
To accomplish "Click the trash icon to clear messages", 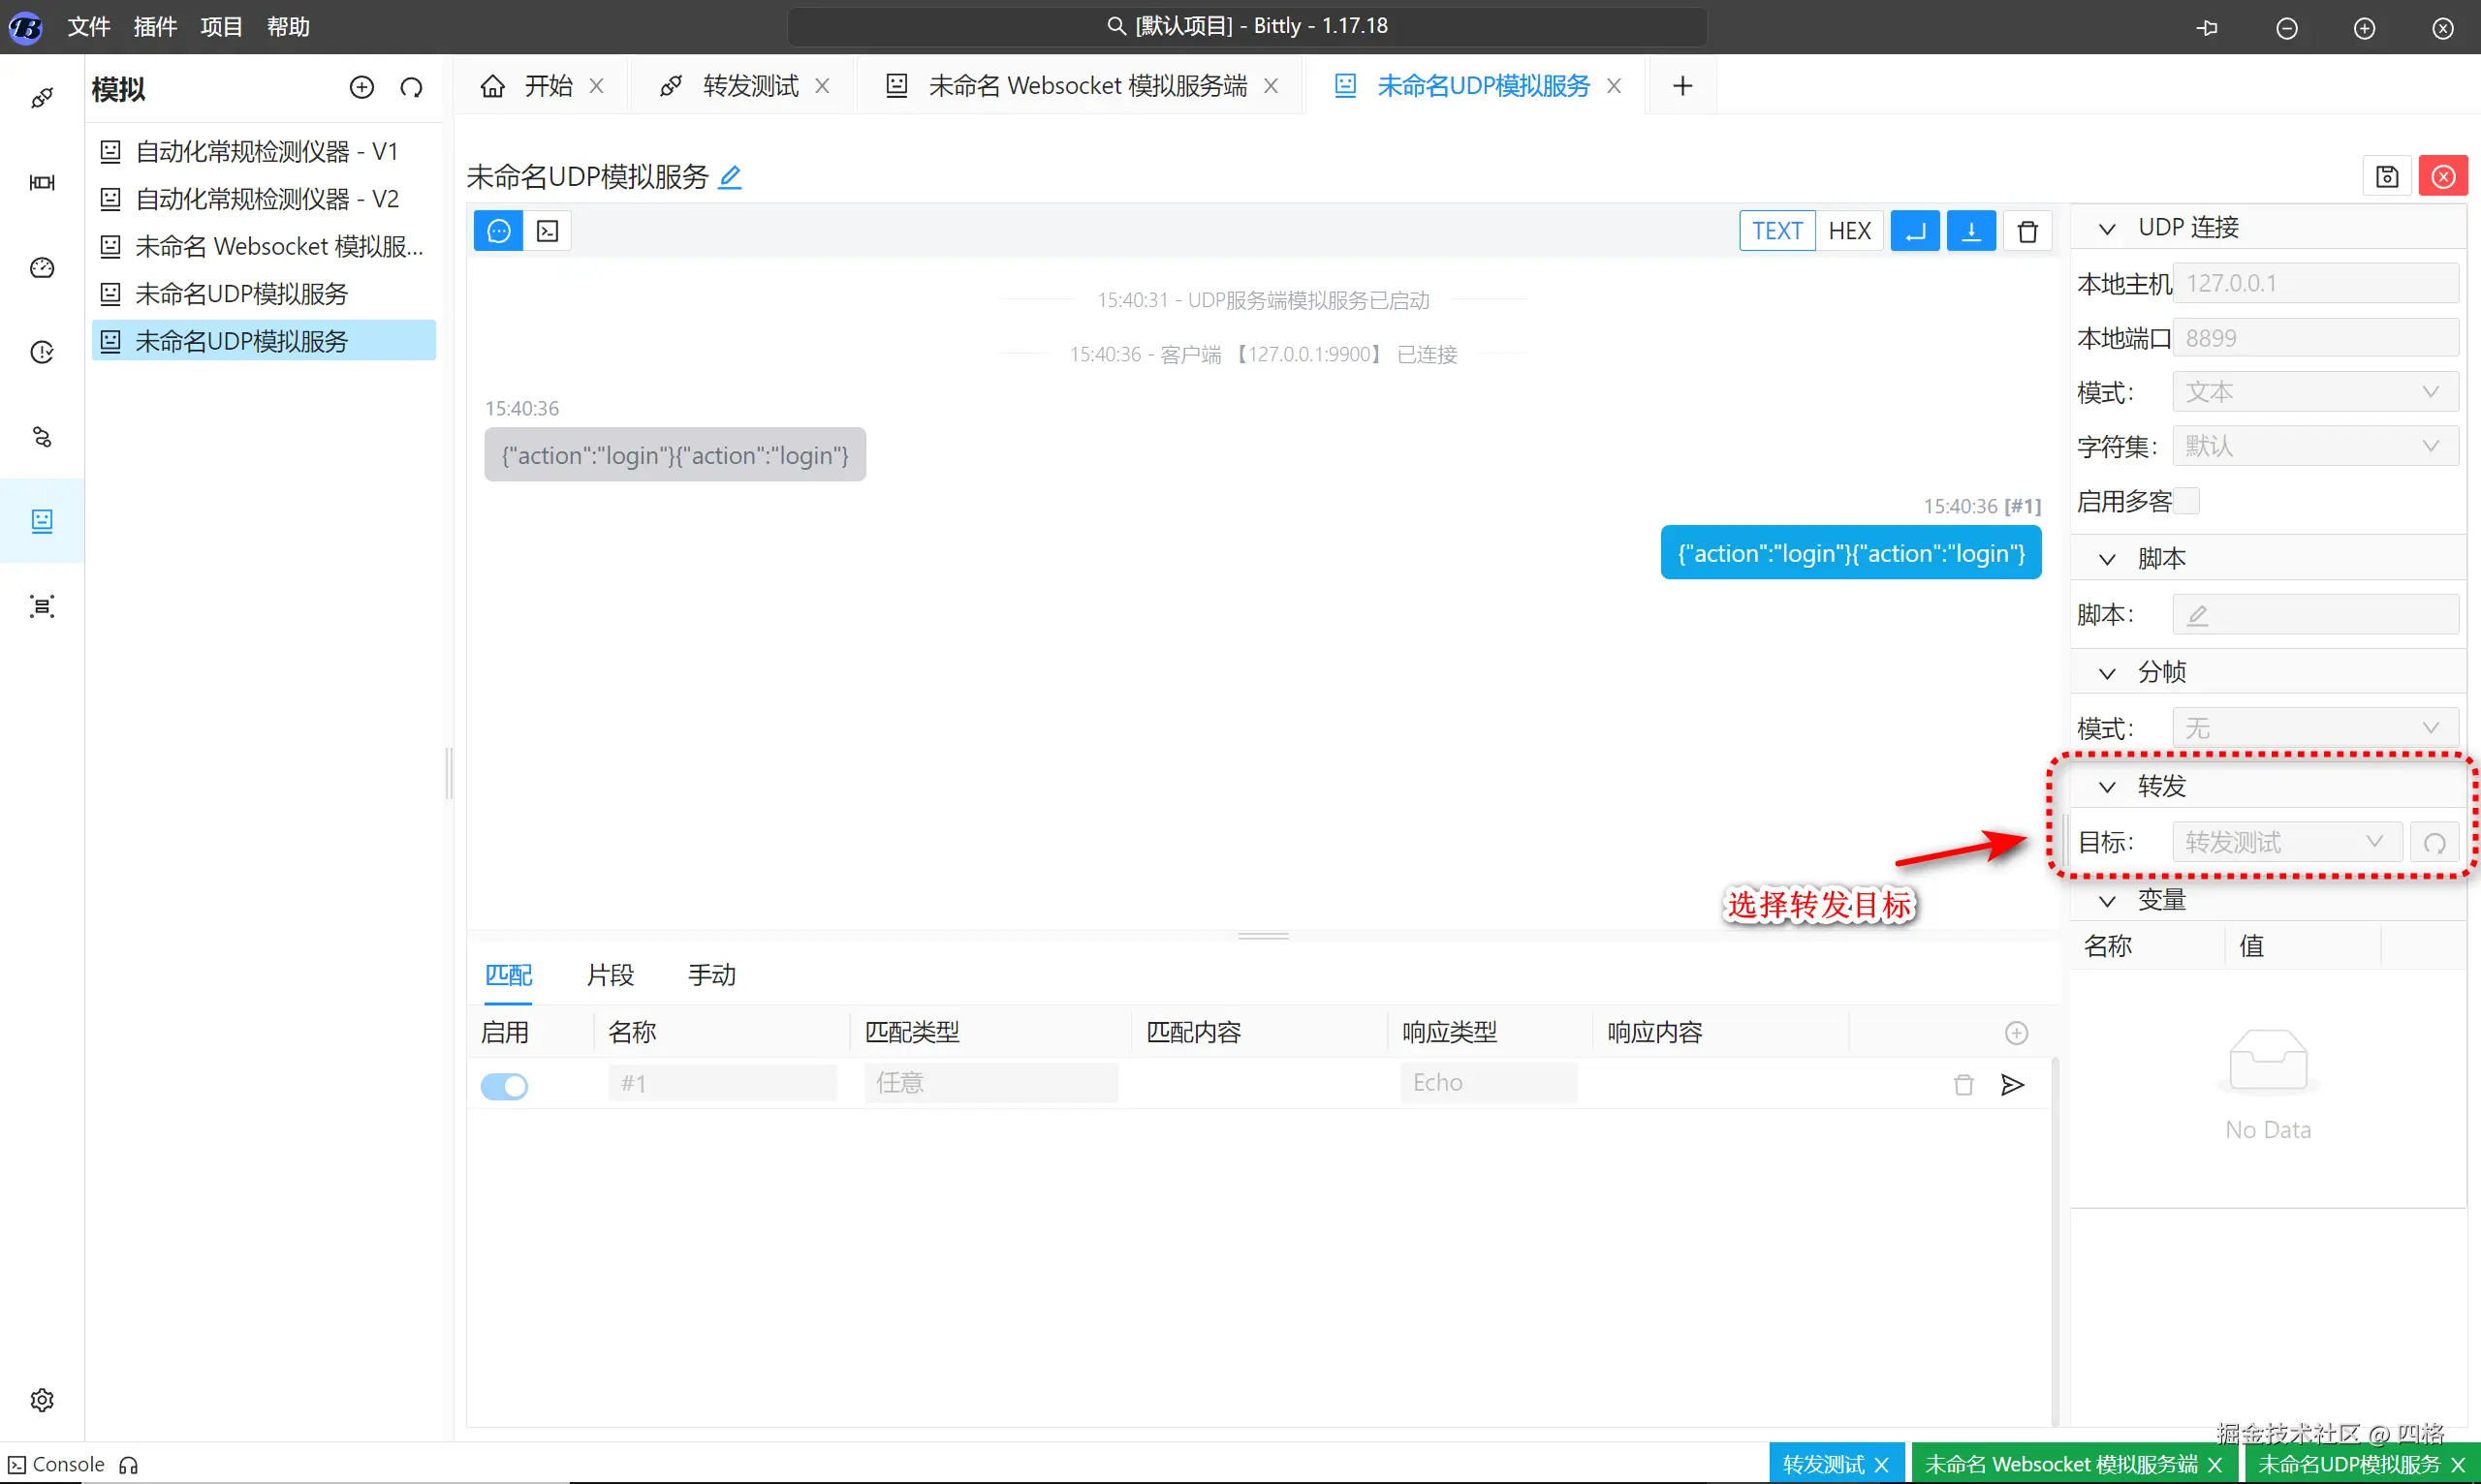I will pyautogui.click(x=2026, y=231).
